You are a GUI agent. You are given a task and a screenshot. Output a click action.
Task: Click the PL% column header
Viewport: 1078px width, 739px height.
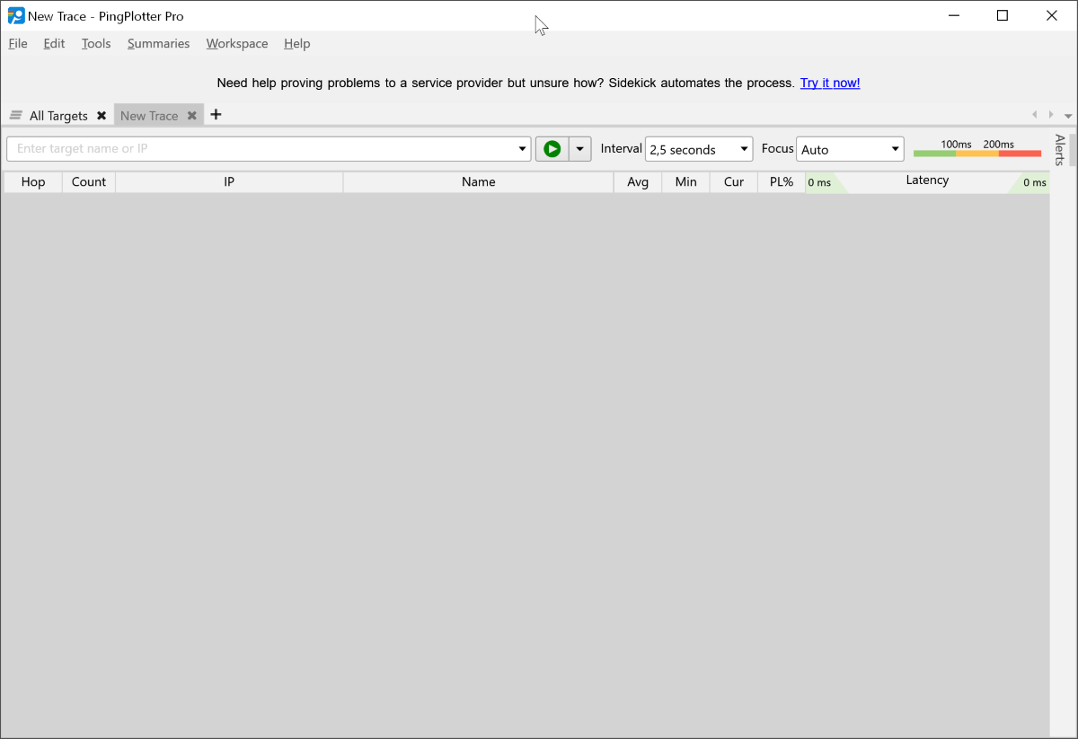pyautogui.click(x=782, y=181)
